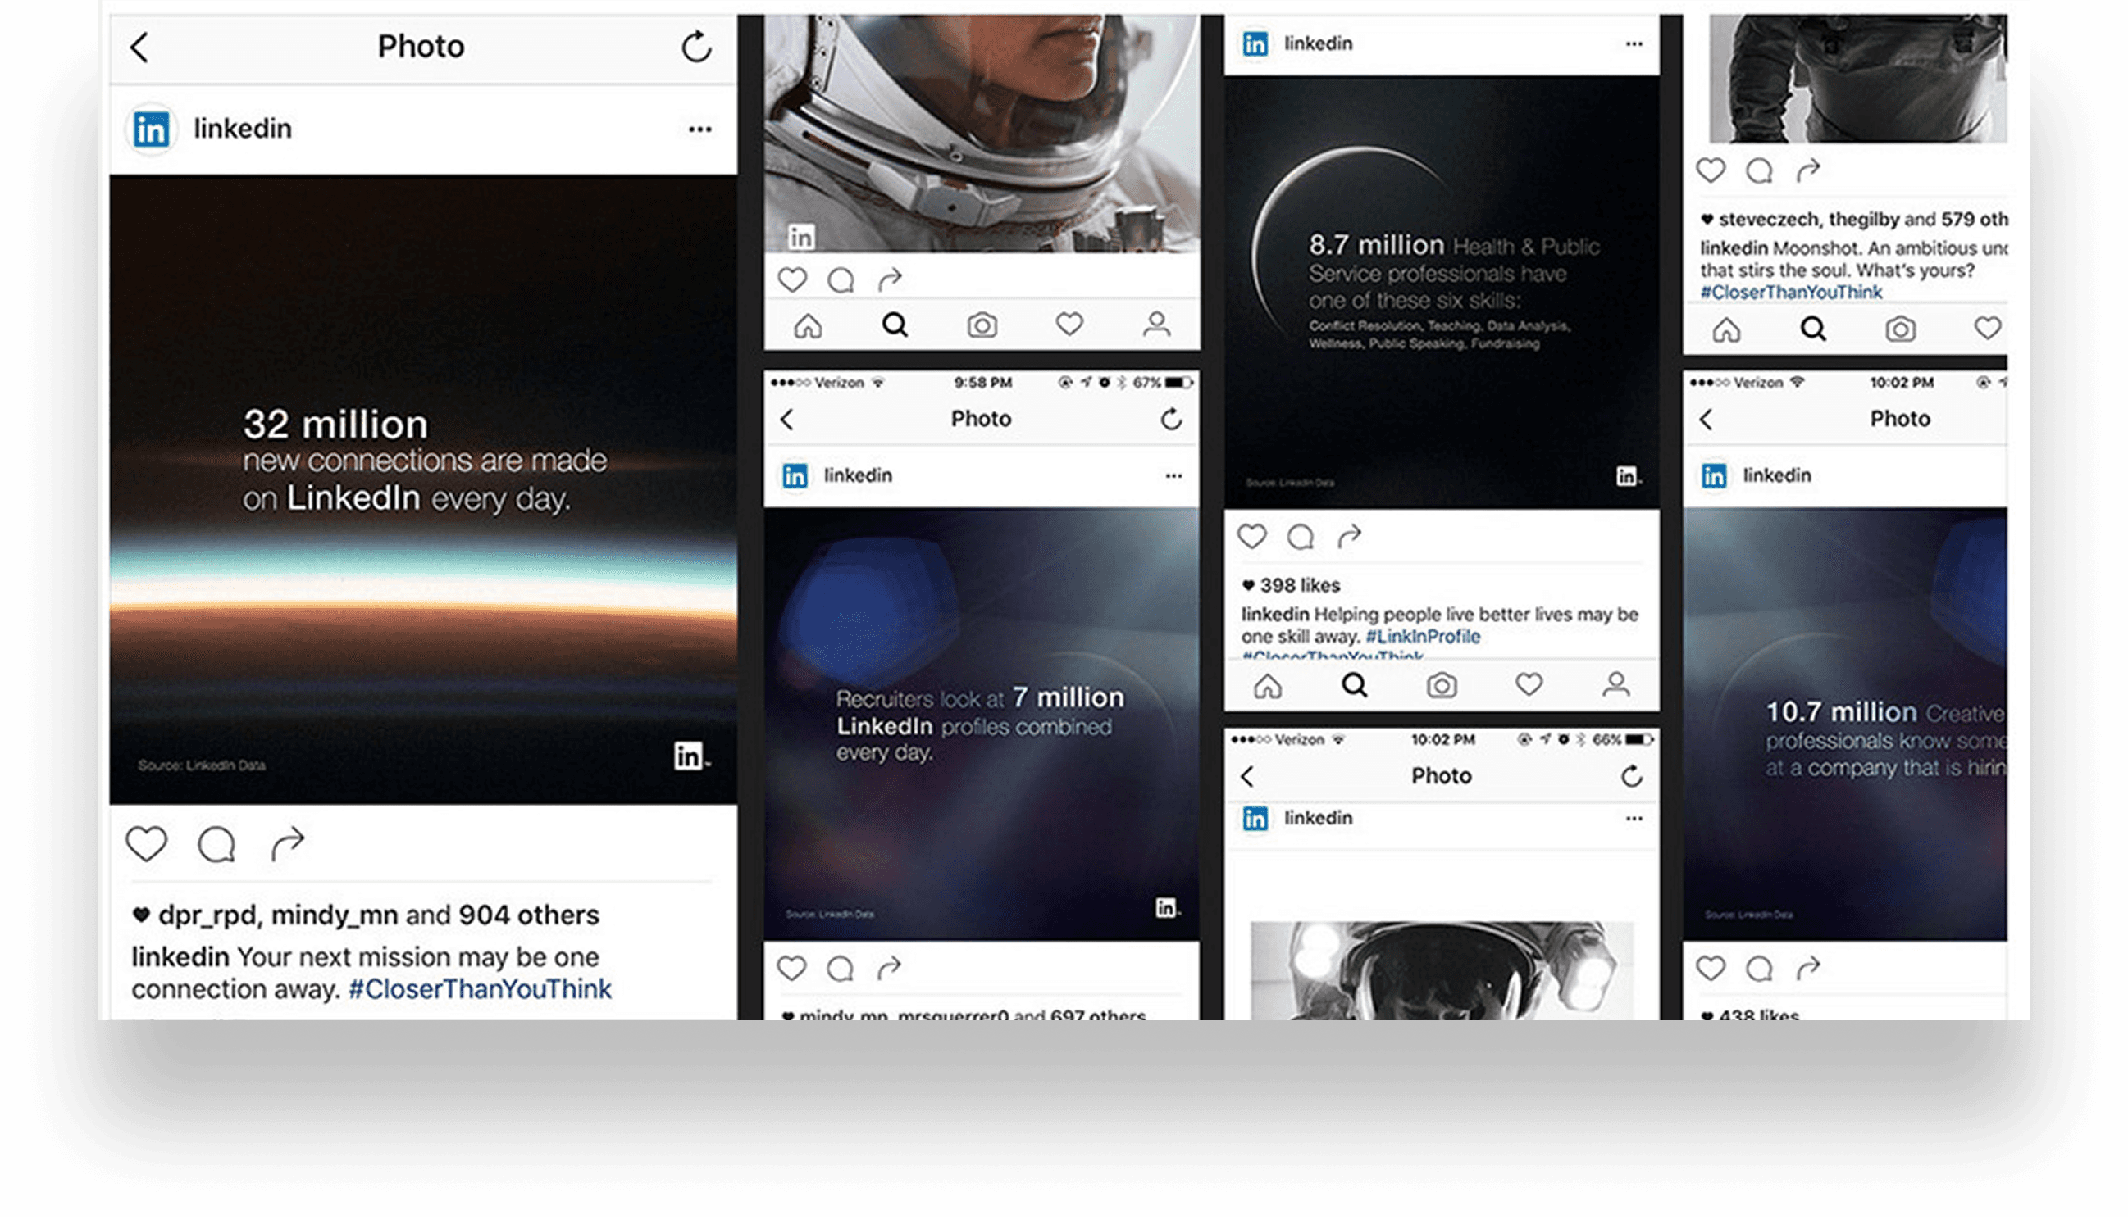
Task: Open linkedin username on the 10.7 million post header
Action: click(1776, 475)
